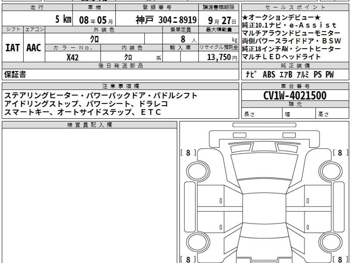This screenshot has width=351, height=263.
Task: Select the クロ value under 内装色
Action: point(128,57)
